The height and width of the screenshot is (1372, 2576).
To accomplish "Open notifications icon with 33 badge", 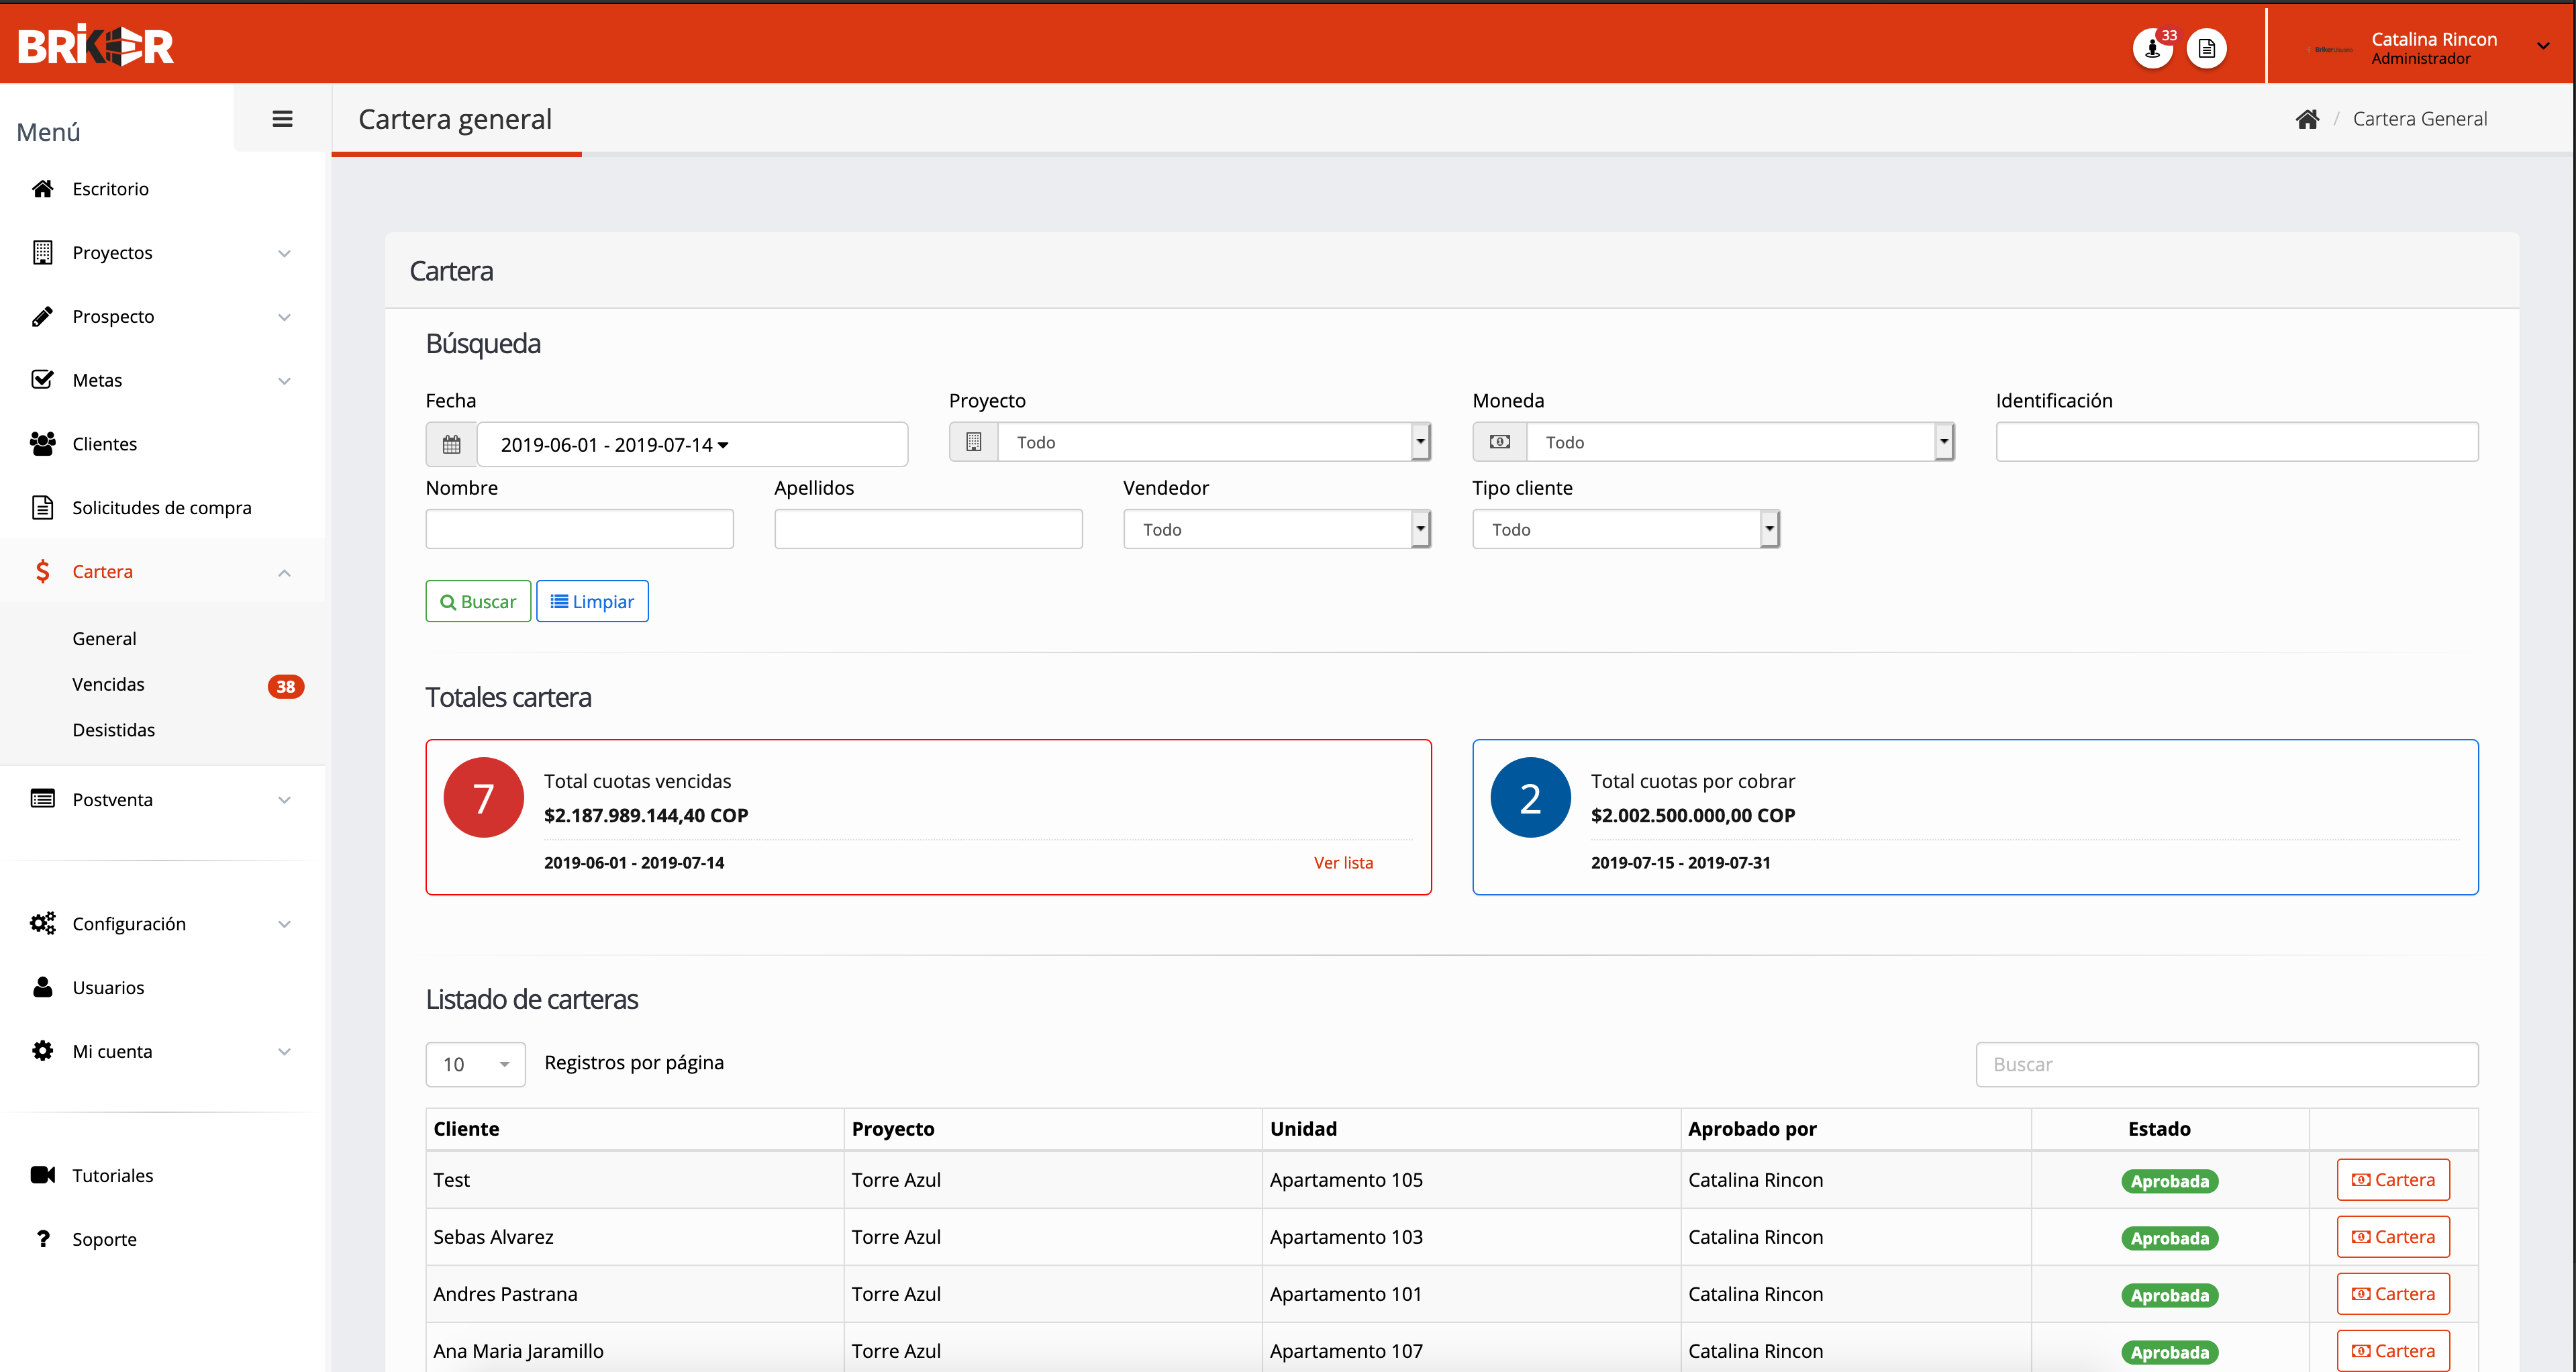I will tap(2152, 48).
